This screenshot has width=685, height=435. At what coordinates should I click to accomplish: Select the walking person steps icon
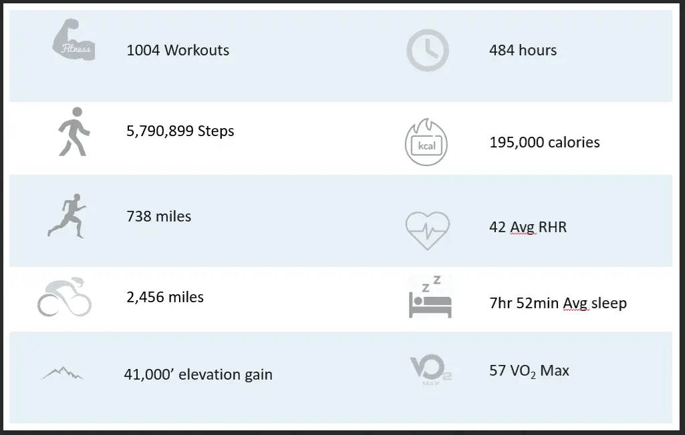pos(70,131)
